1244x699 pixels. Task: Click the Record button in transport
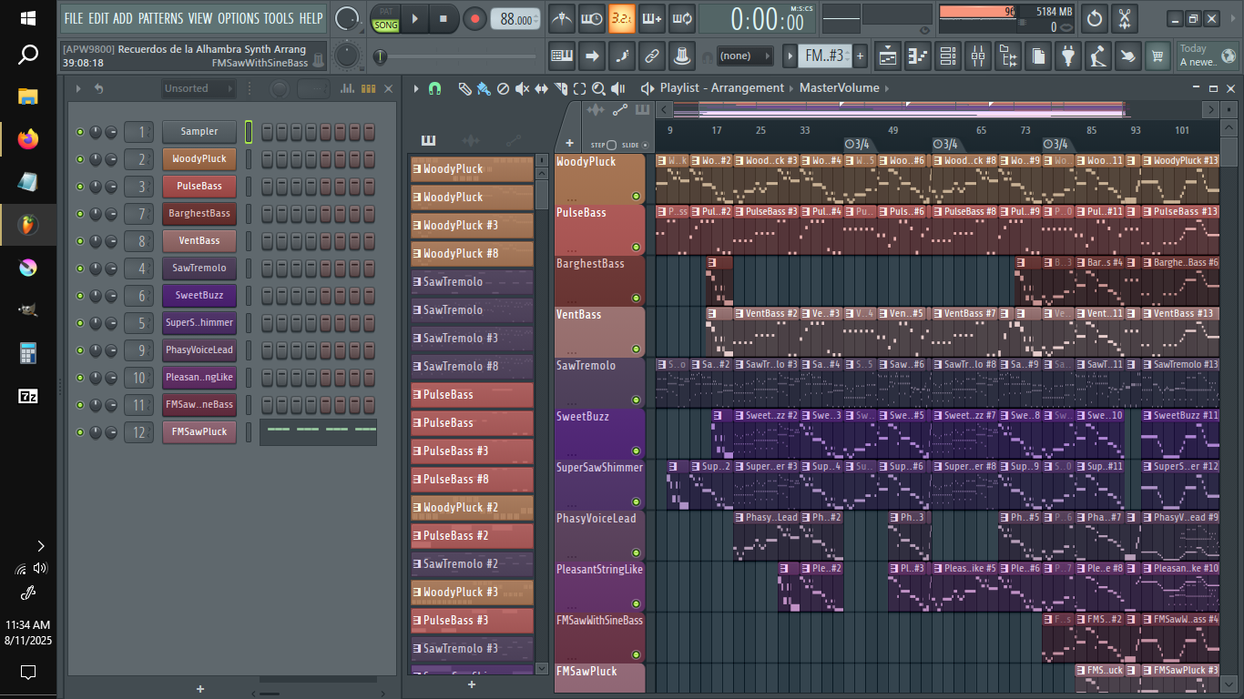(474, 18)
